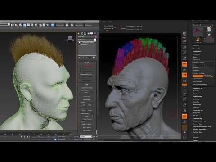Click the Zoom icon in ZBrush right shelf
Viewport: 216px width, 162px height.
click(184, 48)
